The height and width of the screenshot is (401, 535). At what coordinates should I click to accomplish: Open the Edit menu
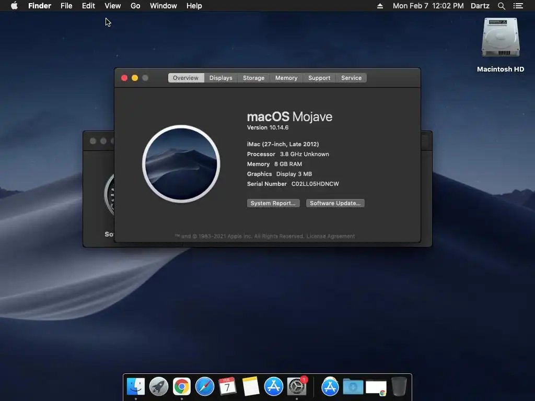click(x=88, y=6)
